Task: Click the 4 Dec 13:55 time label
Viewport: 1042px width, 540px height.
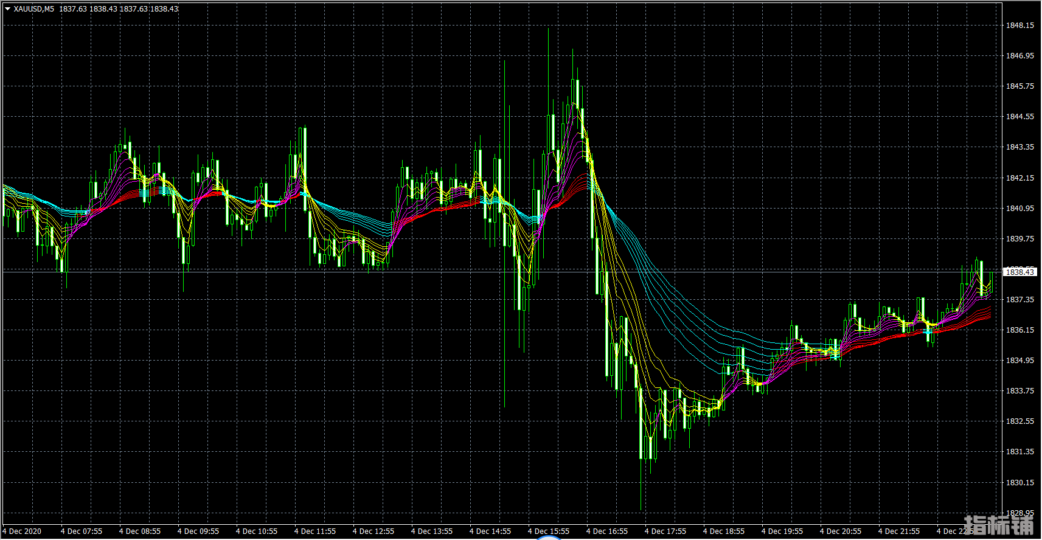Action: [x=432, y=531]
